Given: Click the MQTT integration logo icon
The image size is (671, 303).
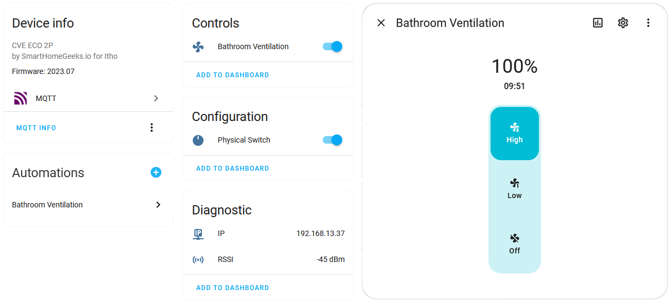Looking at the screenshot, I should [21, 98].
